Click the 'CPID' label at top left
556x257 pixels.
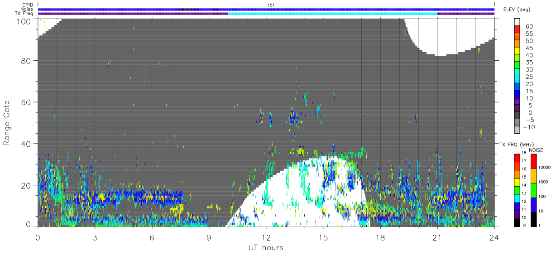coord(28,5)
